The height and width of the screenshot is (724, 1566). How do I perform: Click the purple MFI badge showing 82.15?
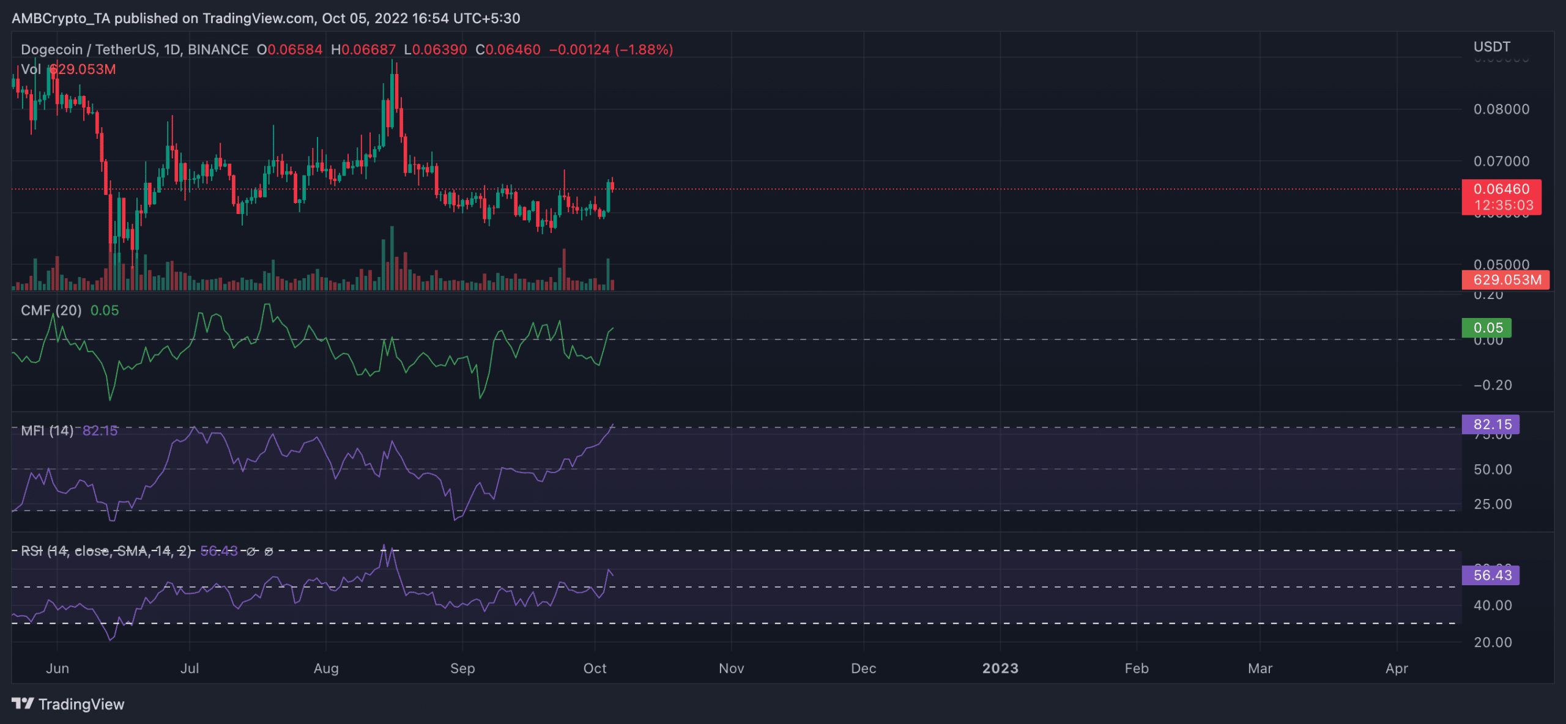coord(1491,424)
